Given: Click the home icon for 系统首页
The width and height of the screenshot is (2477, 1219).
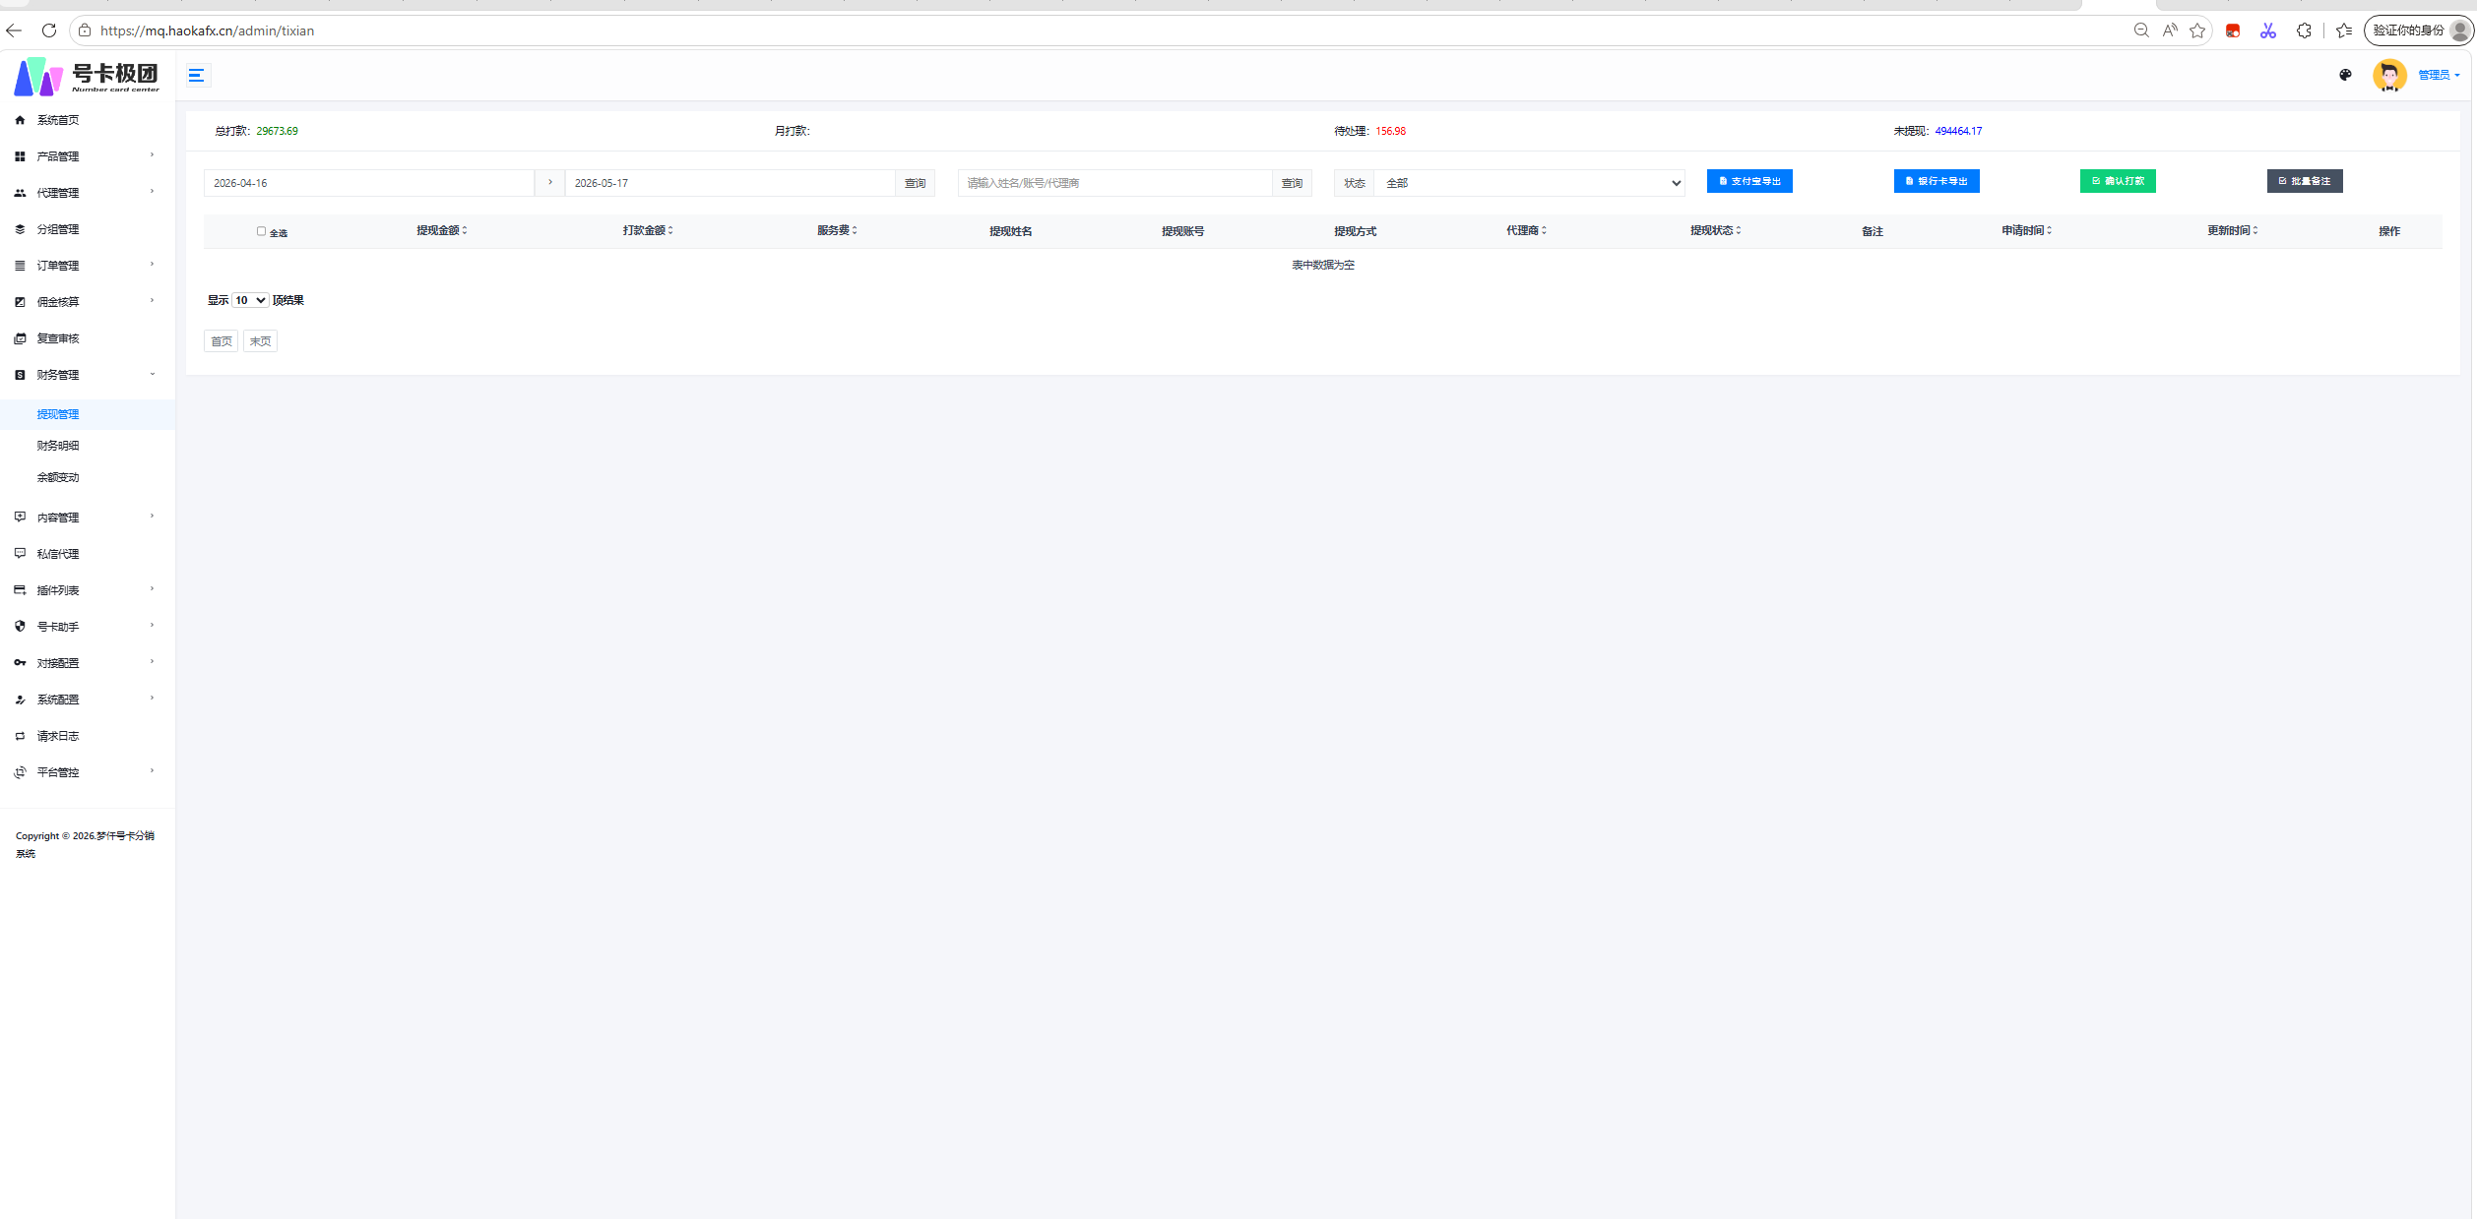Looking at the screenshot, I should [20, 120].
